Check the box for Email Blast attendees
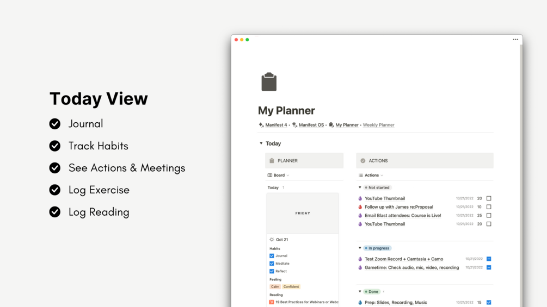Image resolution: width=547 pixels, height=307 pixels. [489, 216]
